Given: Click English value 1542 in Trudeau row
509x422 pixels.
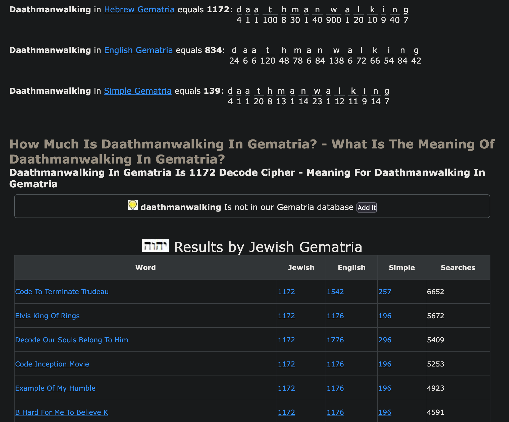Looking at the screenshot, I should [335, 292].
